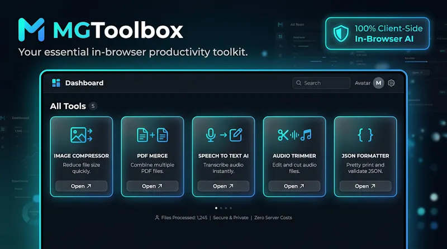Open the JSON Formatter tool
447x249 pixels.
pos(365,186)
